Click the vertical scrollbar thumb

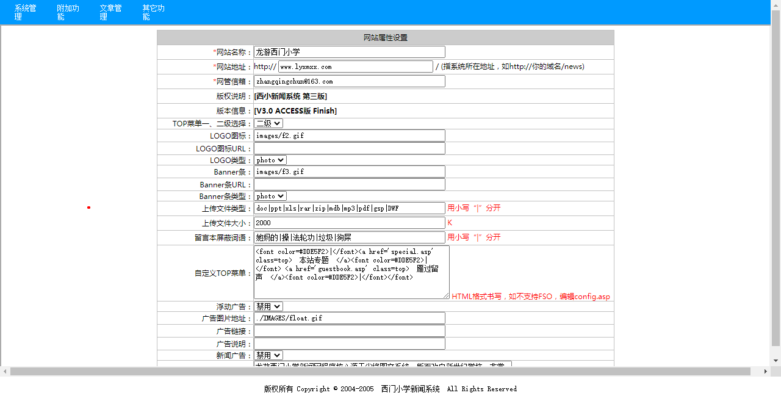click(x=776, y=178)
